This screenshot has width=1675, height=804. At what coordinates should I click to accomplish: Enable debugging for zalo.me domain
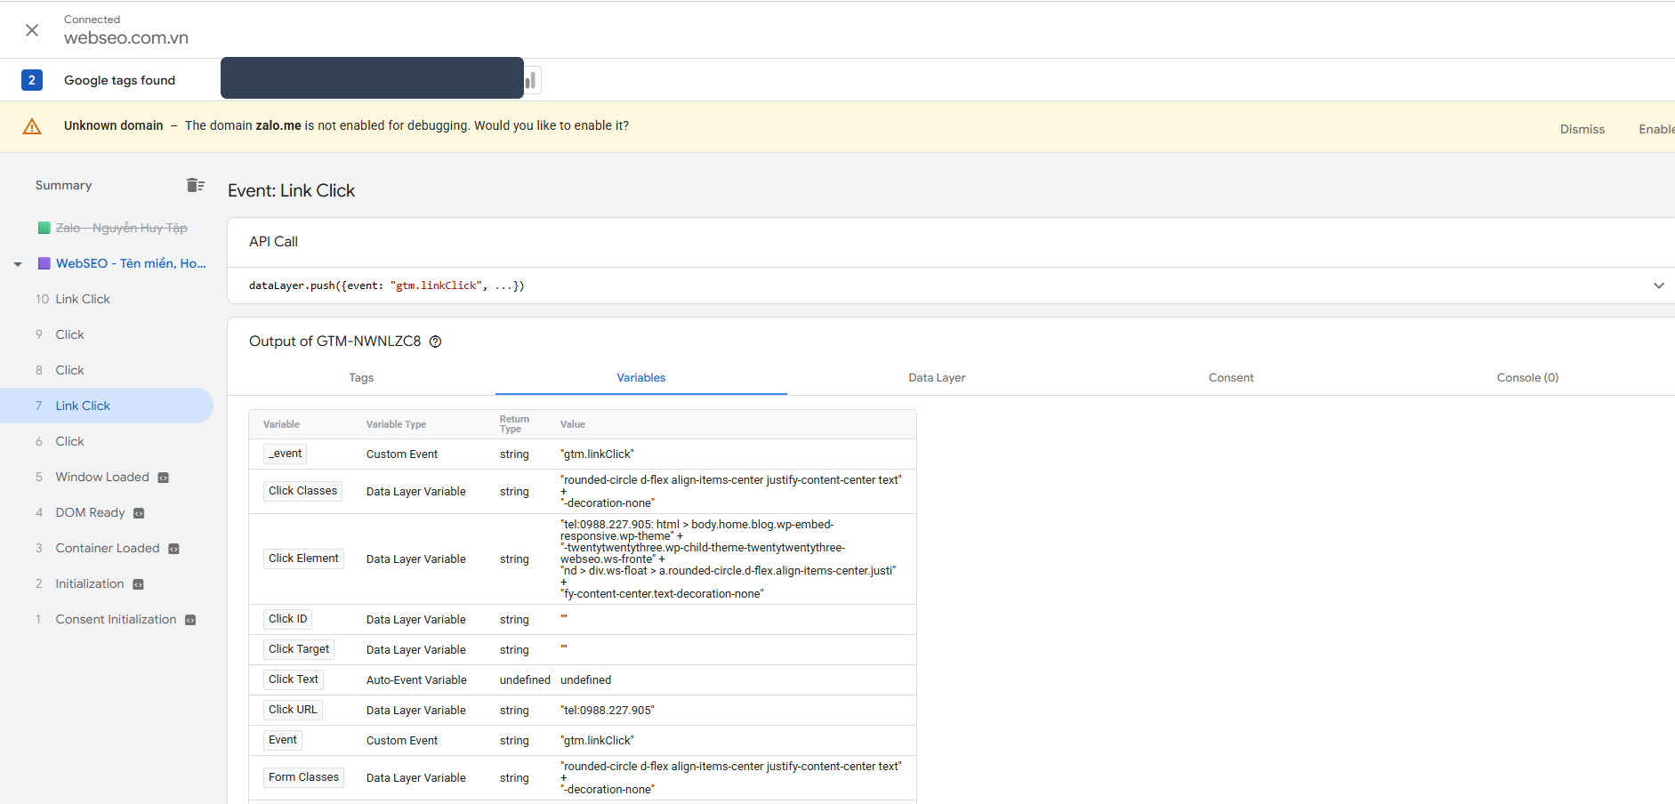tap(1655, 129)
